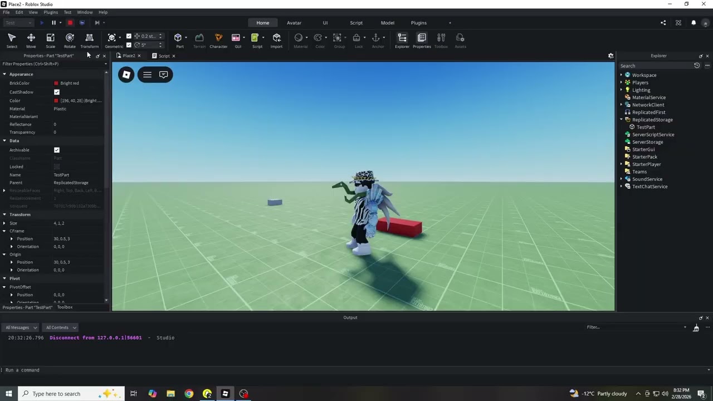Collapse the Appearance section
The image size is (713, 401).
click(x=4, y=74)
